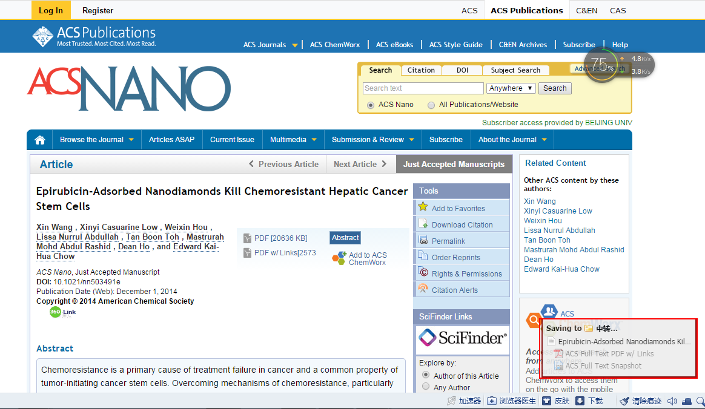The width and height of the screenshot is (705, 409).
Task: Click the Abstract button
Action: 345,238
